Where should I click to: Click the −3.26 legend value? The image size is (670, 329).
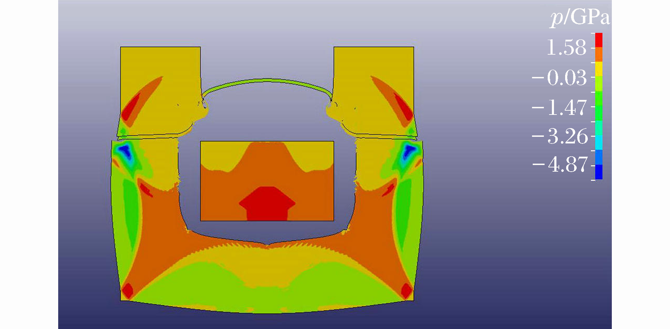(560, 136)
